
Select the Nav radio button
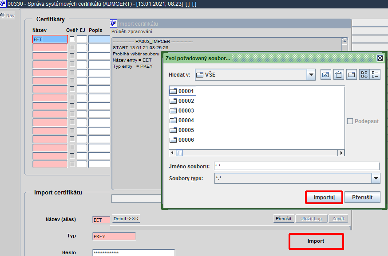[3, 15]
